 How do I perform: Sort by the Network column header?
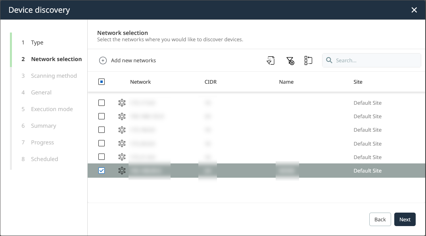[140, 82]
